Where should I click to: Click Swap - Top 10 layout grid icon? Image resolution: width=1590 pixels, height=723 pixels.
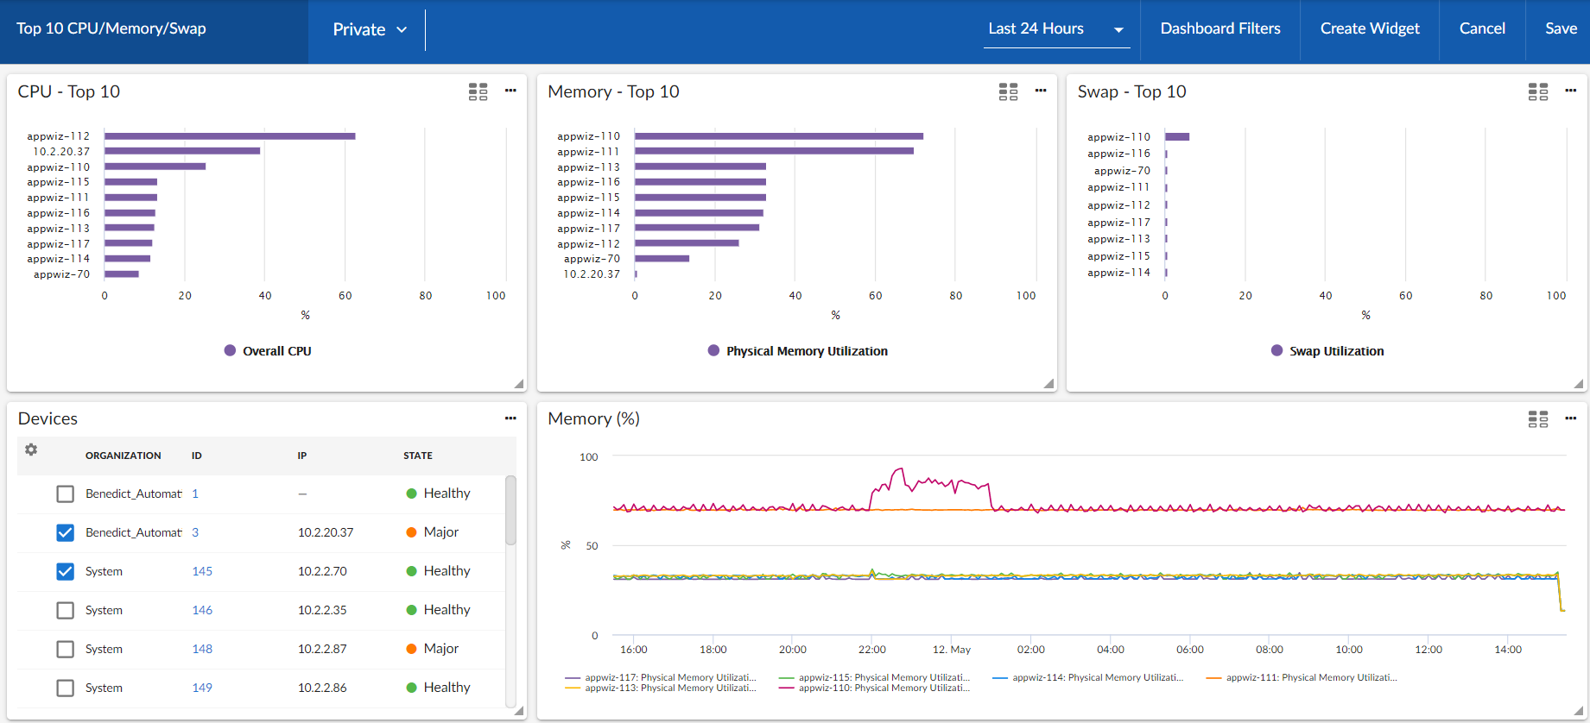coord(1537,91)
